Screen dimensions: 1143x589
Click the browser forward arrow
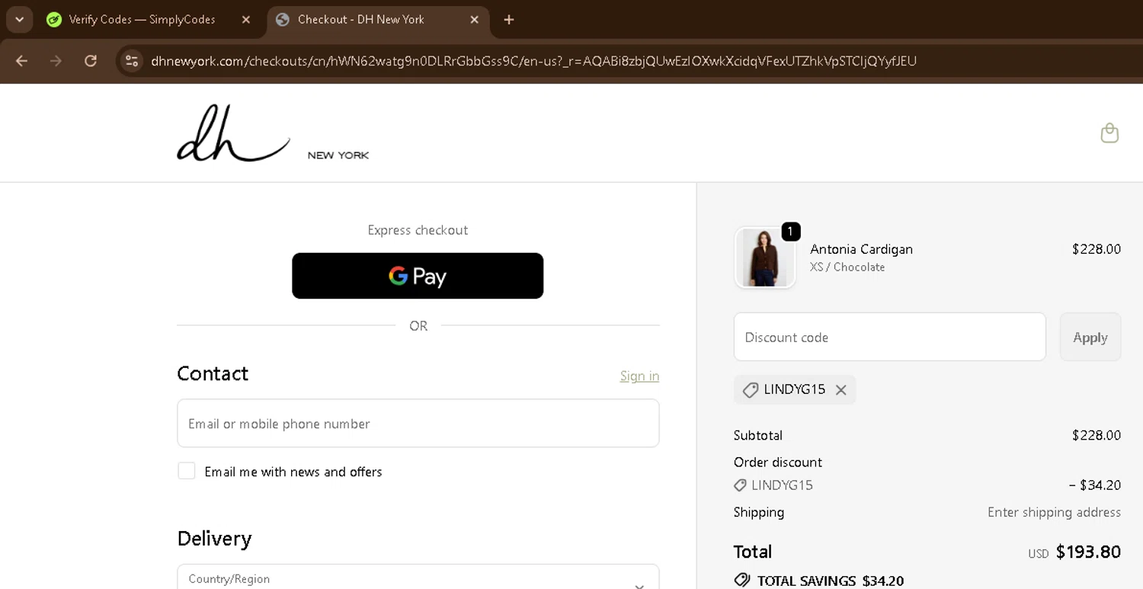point(56,61)
